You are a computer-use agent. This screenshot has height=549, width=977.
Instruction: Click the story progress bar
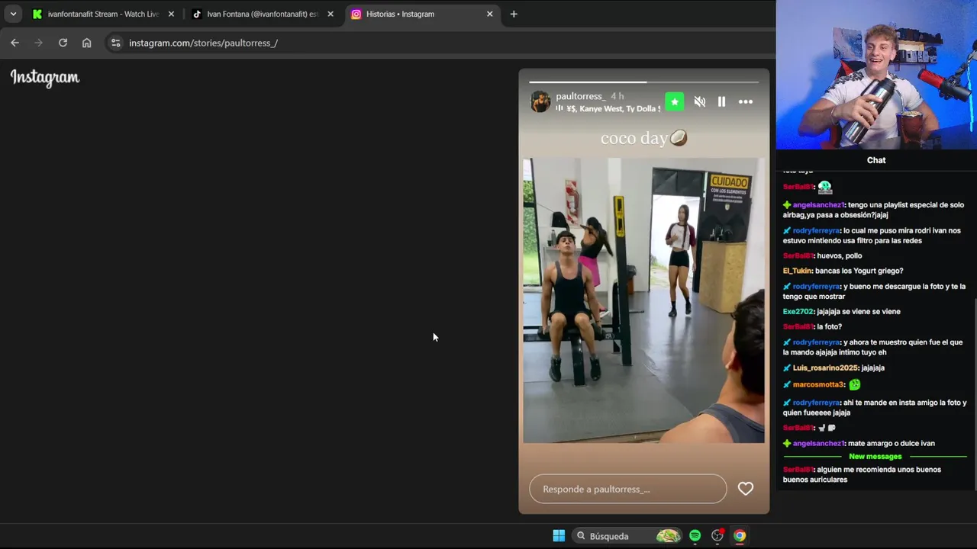pos(644,82)
